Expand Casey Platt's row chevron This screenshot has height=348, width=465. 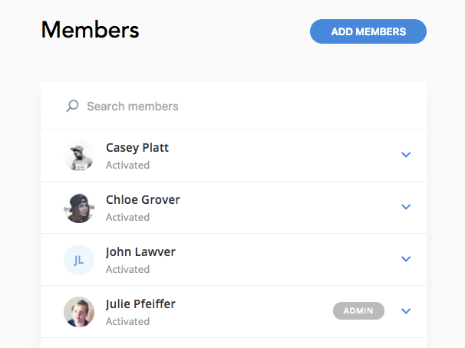click(x=406, y=155)
